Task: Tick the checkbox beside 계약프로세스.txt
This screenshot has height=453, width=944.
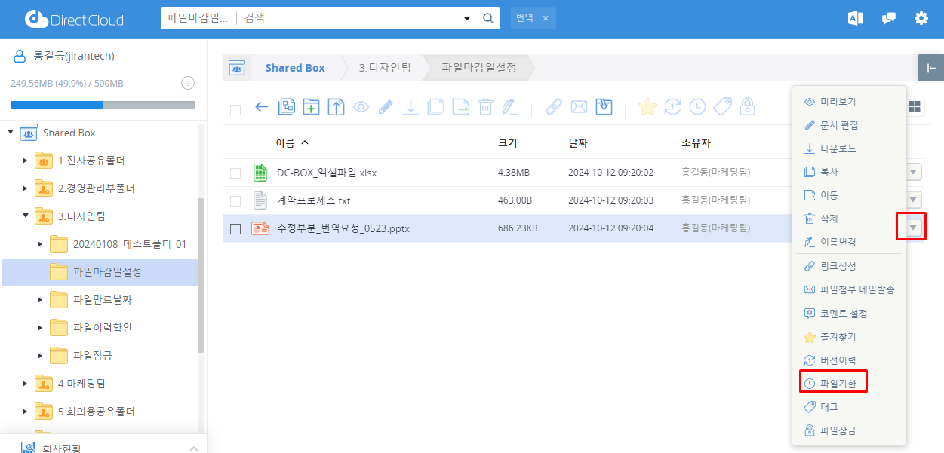Action: click(x=235, y=201)
